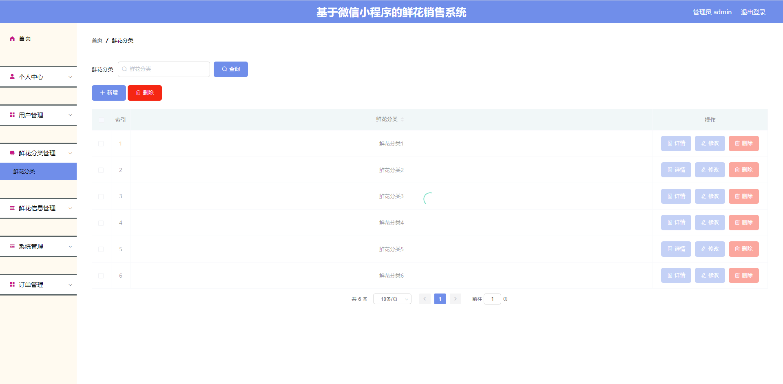Check the checkbox for row 鲜花分类1
This screenshot has width=783, height=384.
click(101, 143)
